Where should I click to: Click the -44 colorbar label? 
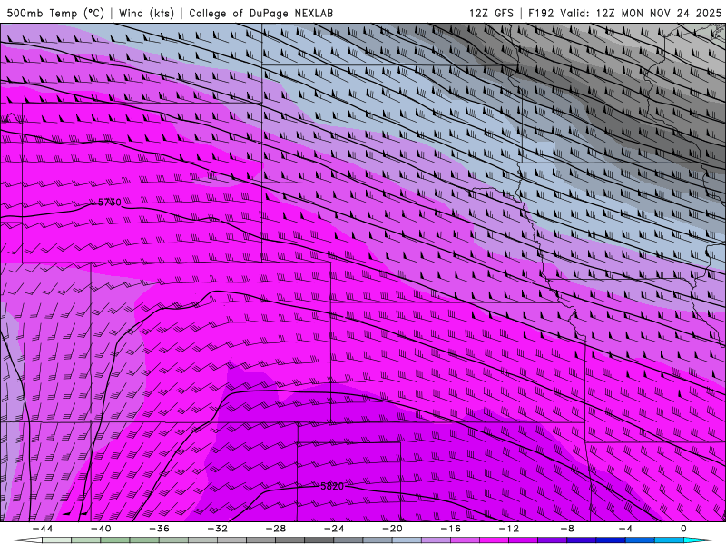(43, 529)
